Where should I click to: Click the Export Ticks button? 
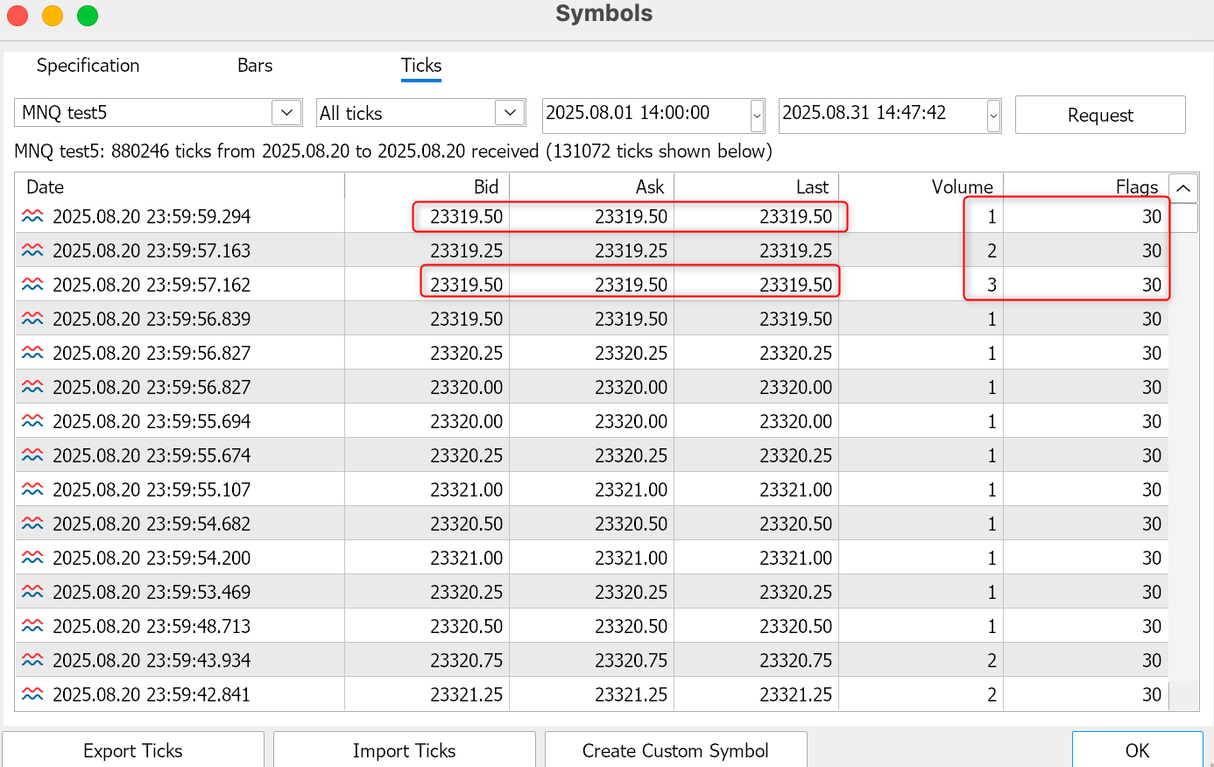[x=133, y=750]
